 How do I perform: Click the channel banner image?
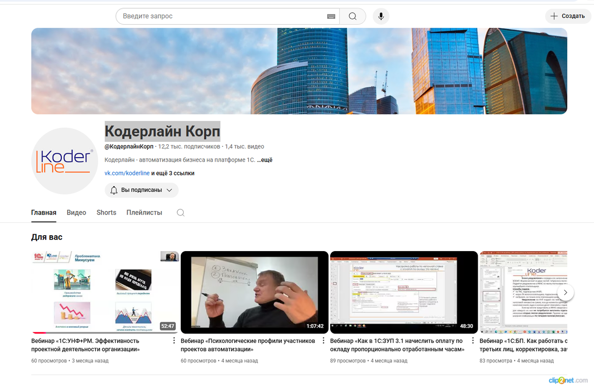tap(299, 71)
